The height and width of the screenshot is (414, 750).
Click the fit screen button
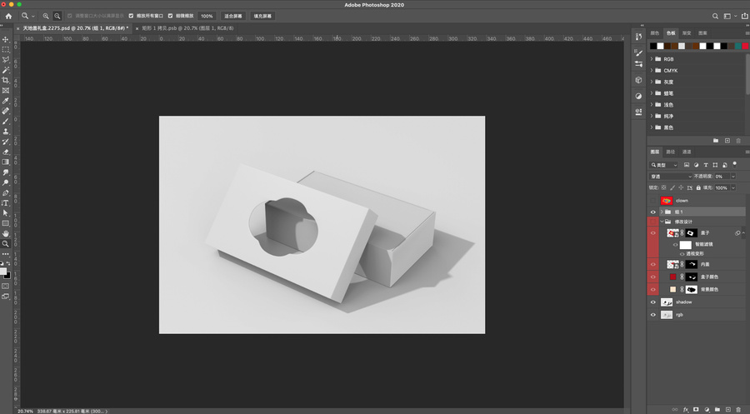point(233,16)
